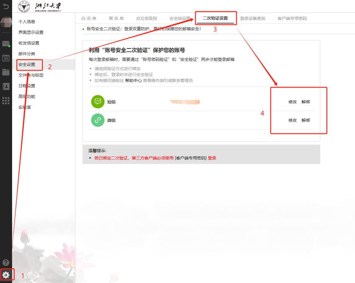Click the green WeChat icon
Screen dimensions: 355x283
coord(97,120)
